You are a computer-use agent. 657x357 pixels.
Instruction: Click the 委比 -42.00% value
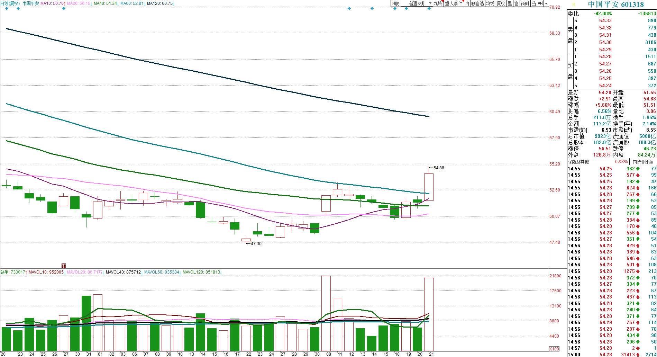coord(603,14)
